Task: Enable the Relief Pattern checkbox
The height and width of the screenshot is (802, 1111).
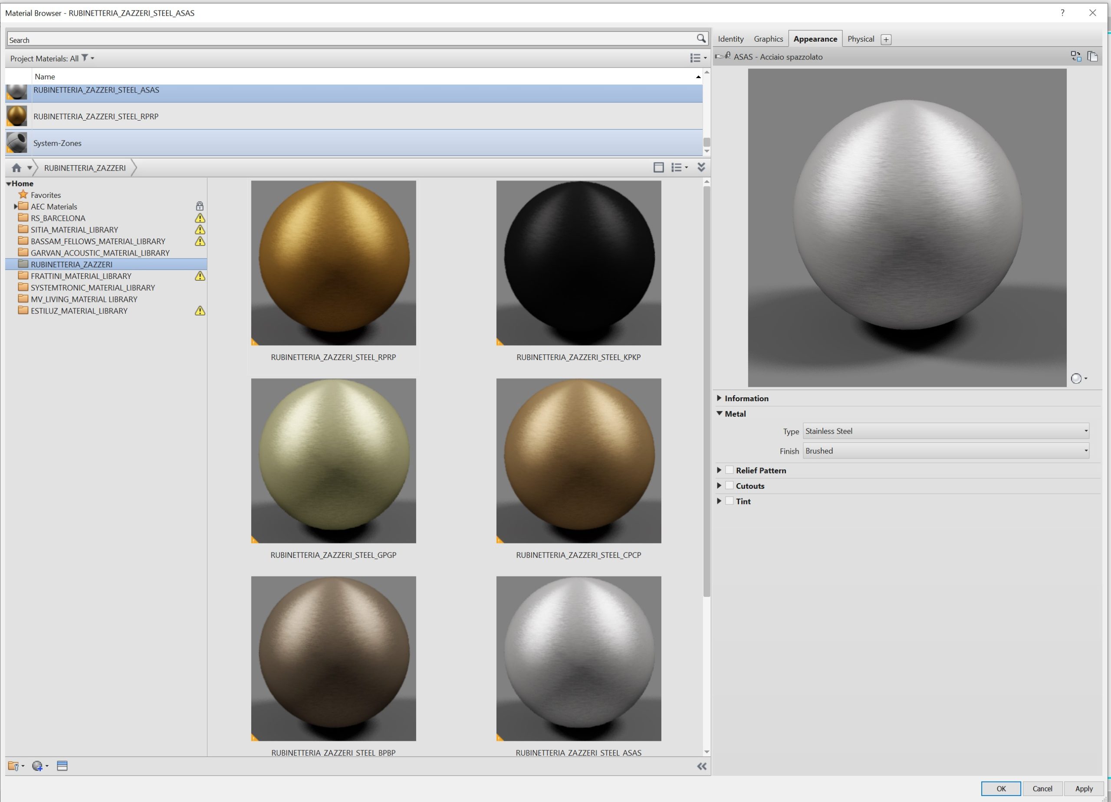Action: pos(730,470)
